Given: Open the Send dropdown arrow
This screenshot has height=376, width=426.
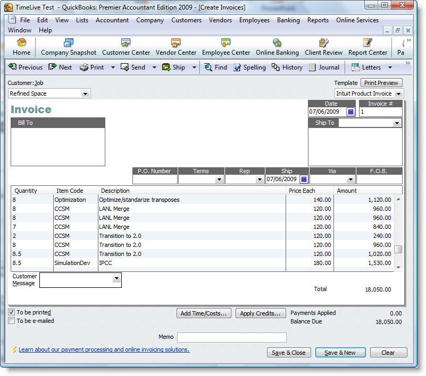Looking at the screenshot, I should 154,67.
